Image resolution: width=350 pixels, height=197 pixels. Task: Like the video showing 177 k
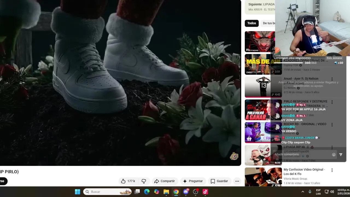(128, 181)
